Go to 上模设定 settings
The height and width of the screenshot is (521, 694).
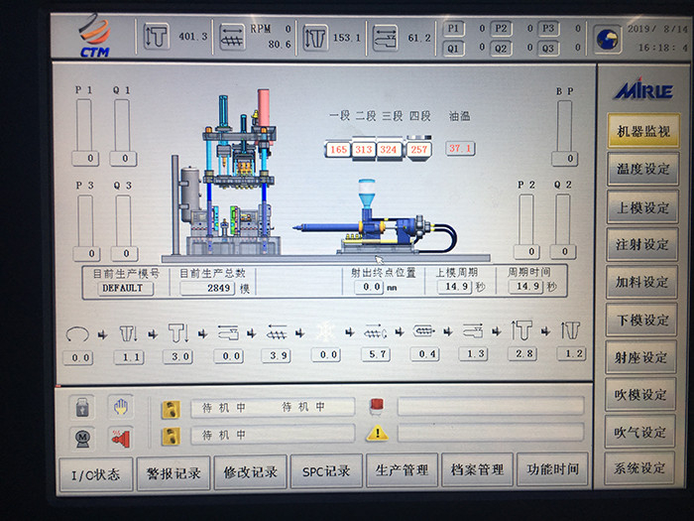click(x=642, y=206)
